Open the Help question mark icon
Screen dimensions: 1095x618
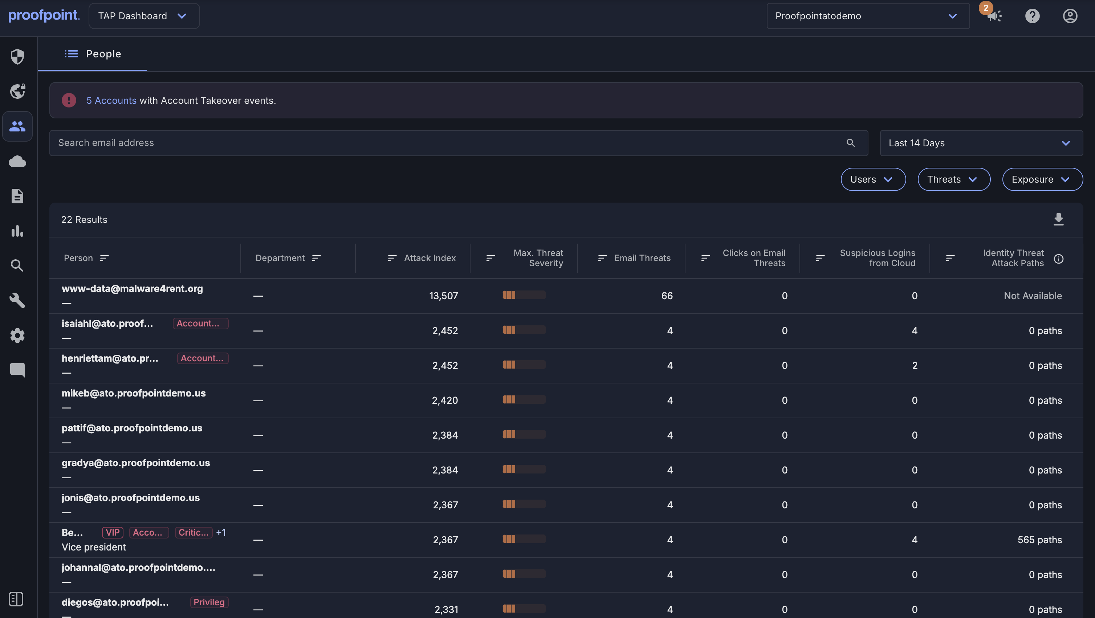click(x=1033, y=16)
